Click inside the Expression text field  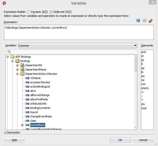pyautogui.click(x=79, y=33)
